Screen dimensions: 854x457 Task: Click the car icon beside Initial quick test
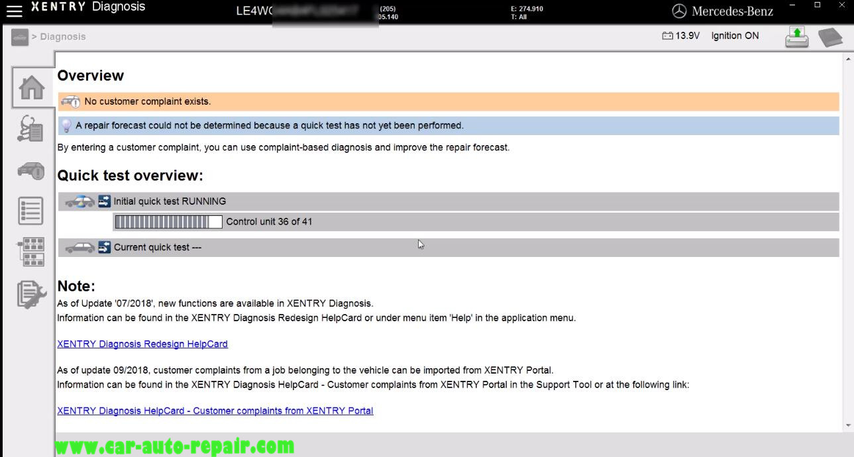pos(80,201)
